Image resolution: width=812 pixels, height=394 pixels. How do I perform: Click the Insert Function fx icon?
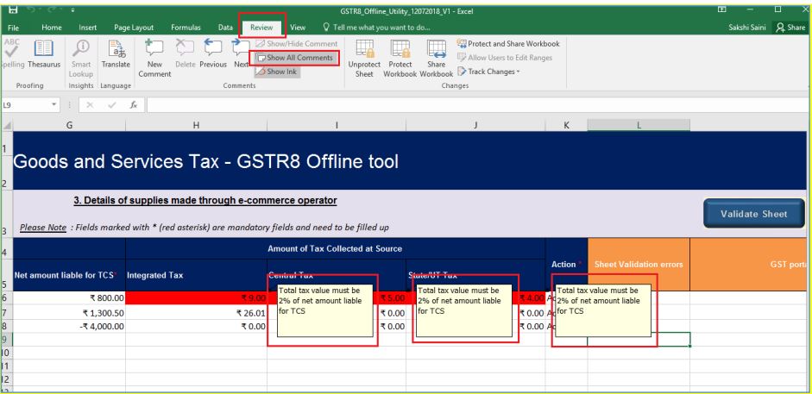tap(134, 105)
